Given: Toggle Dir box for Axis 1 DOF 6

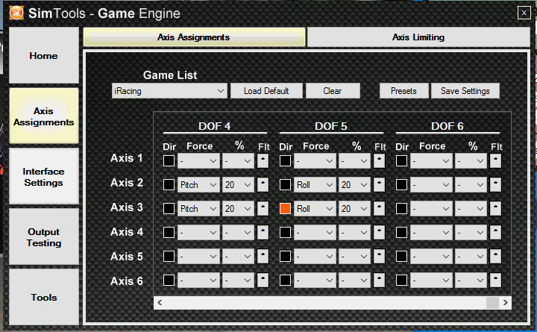Looking at the screenshot, I should click(402, 160).
